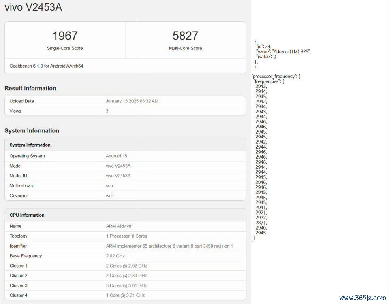The image size is (389, 304).
Task: Click the 'Upload Date' row label
Action: [21, 101]
